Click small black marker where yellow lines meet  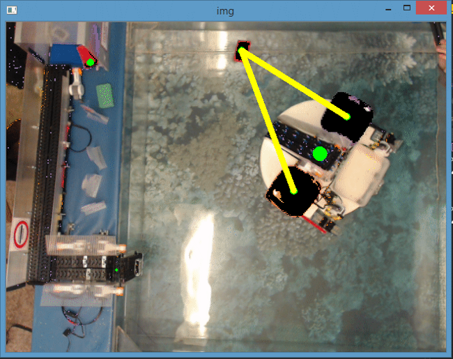(x=242, y=49)
